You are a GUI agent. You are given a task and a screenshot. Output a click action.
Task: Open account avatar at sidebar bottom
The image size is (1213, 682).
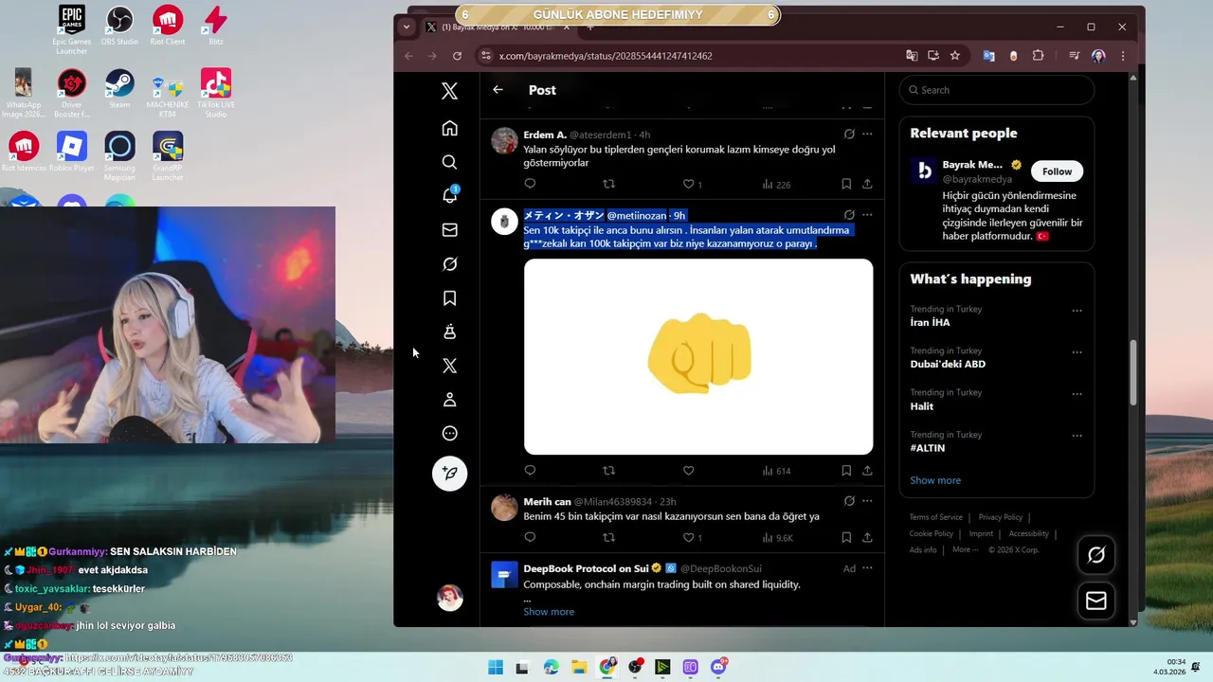click(449, 598)
